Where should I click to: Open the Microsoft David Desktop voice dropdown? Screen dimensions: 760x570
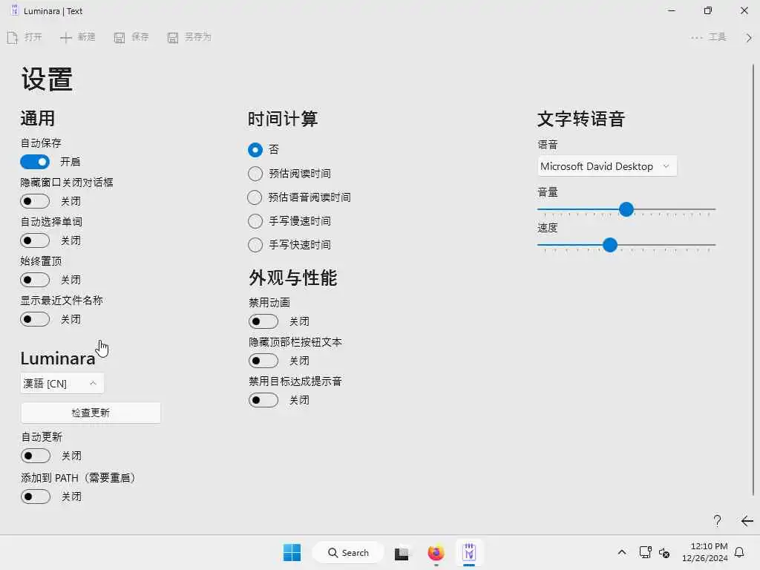point(607,166)
